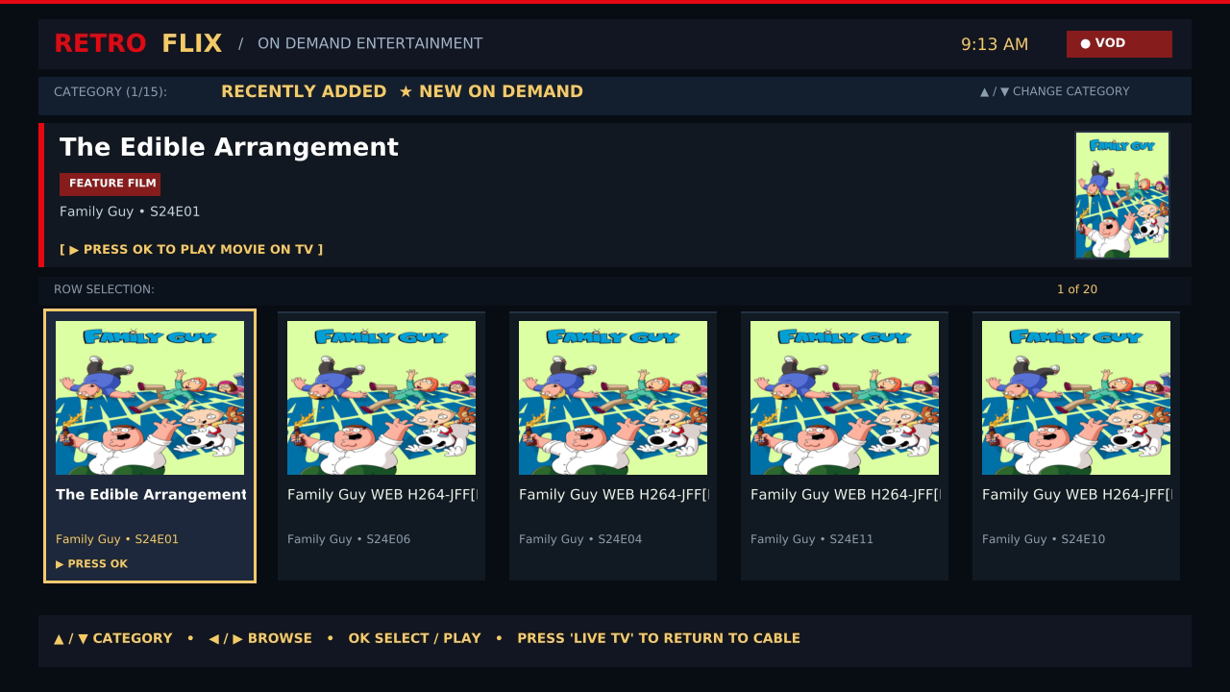The height and width of the screenshot is (692, 1230).
Task: Click the title The Edible Arrangement heading
Action: pyautogui.click(x=229, y=147)
